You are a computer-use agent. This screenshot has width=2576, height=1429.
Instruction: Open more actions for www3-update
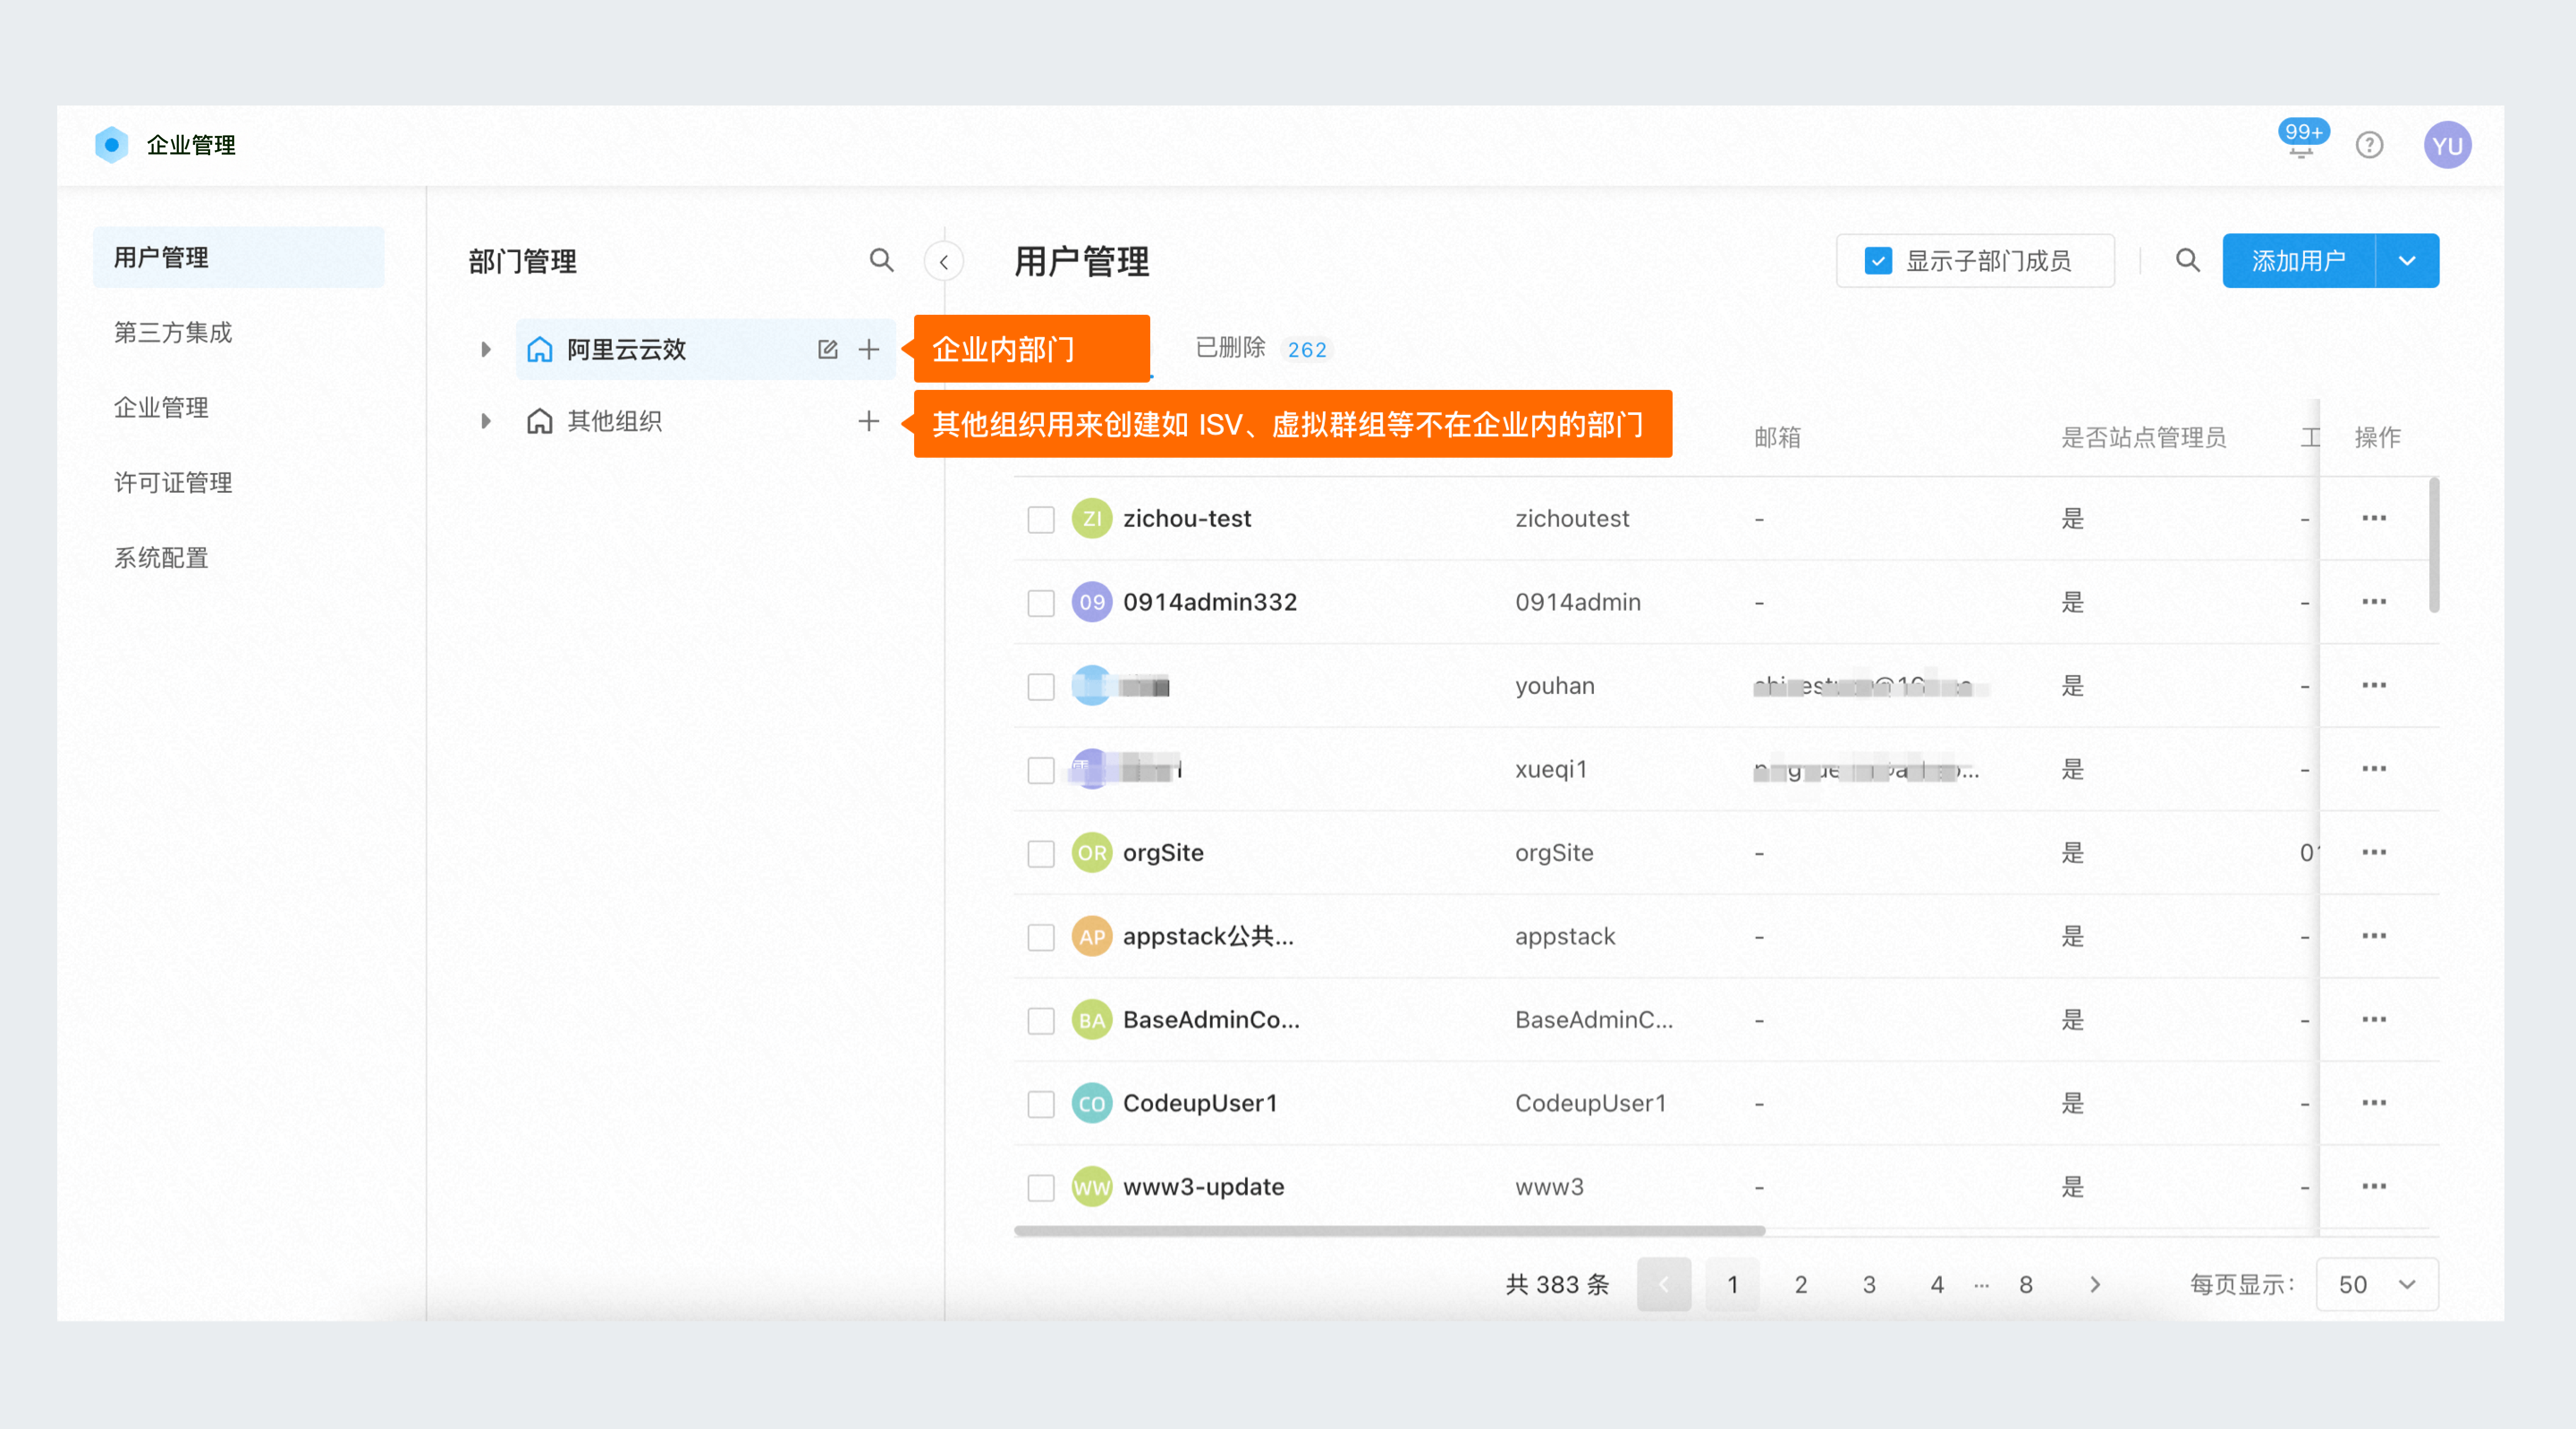2374,1186
